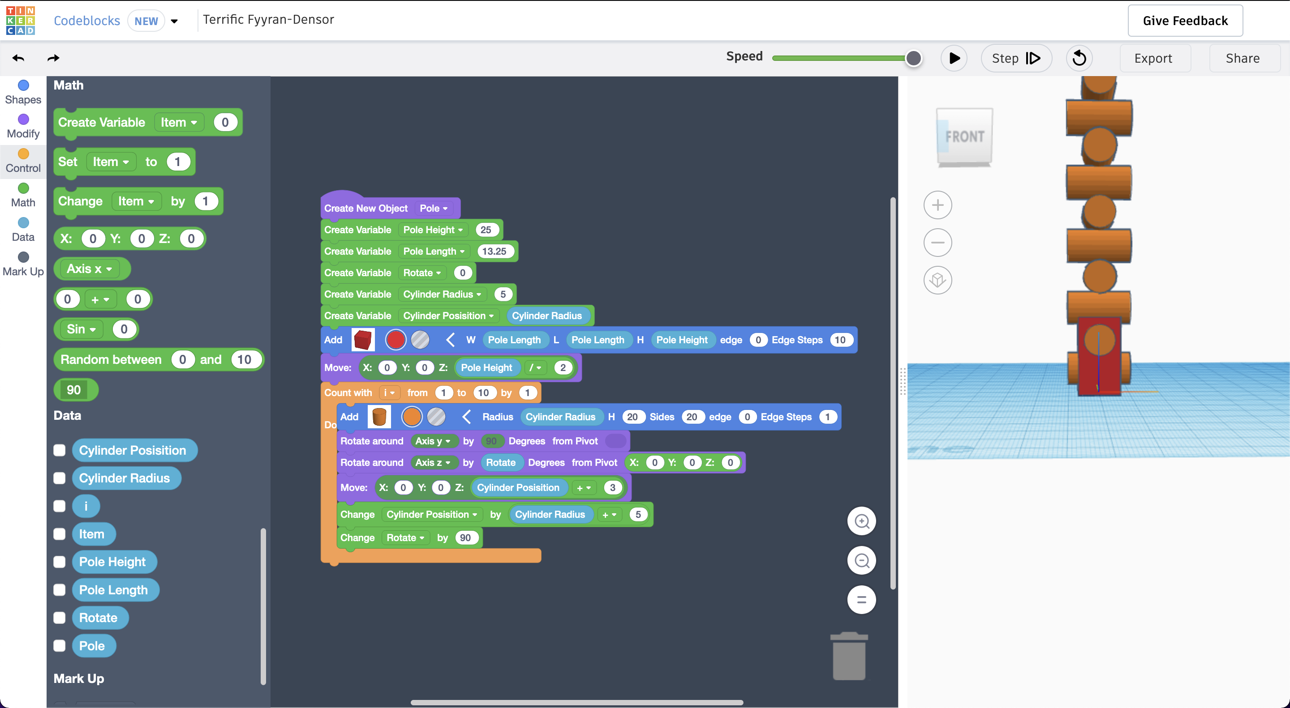Click the Data section label
The width and height of the screenshot is (1290, 708).
[x=24, y=236]
